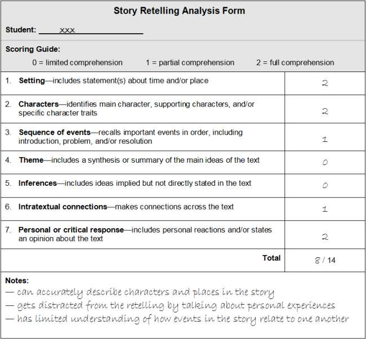Click the '2 = full comprehension' text

295,63
